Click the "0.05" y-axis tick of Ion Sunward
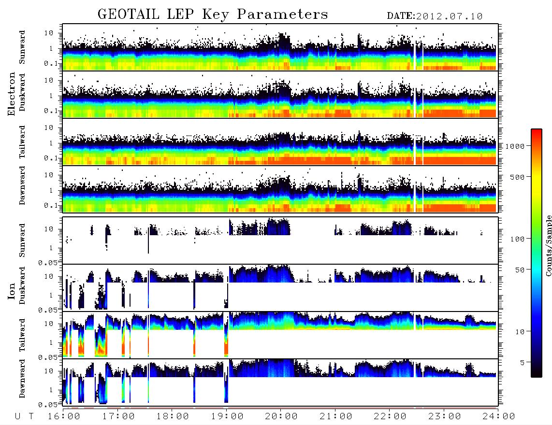 (48, 262)
